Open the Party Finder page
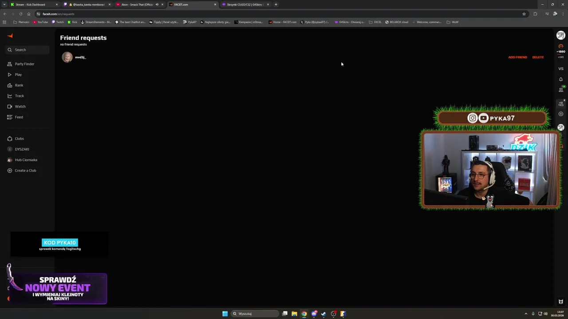Image resolution: width=568 pixels, height=319 pixels. coord(21,64)
